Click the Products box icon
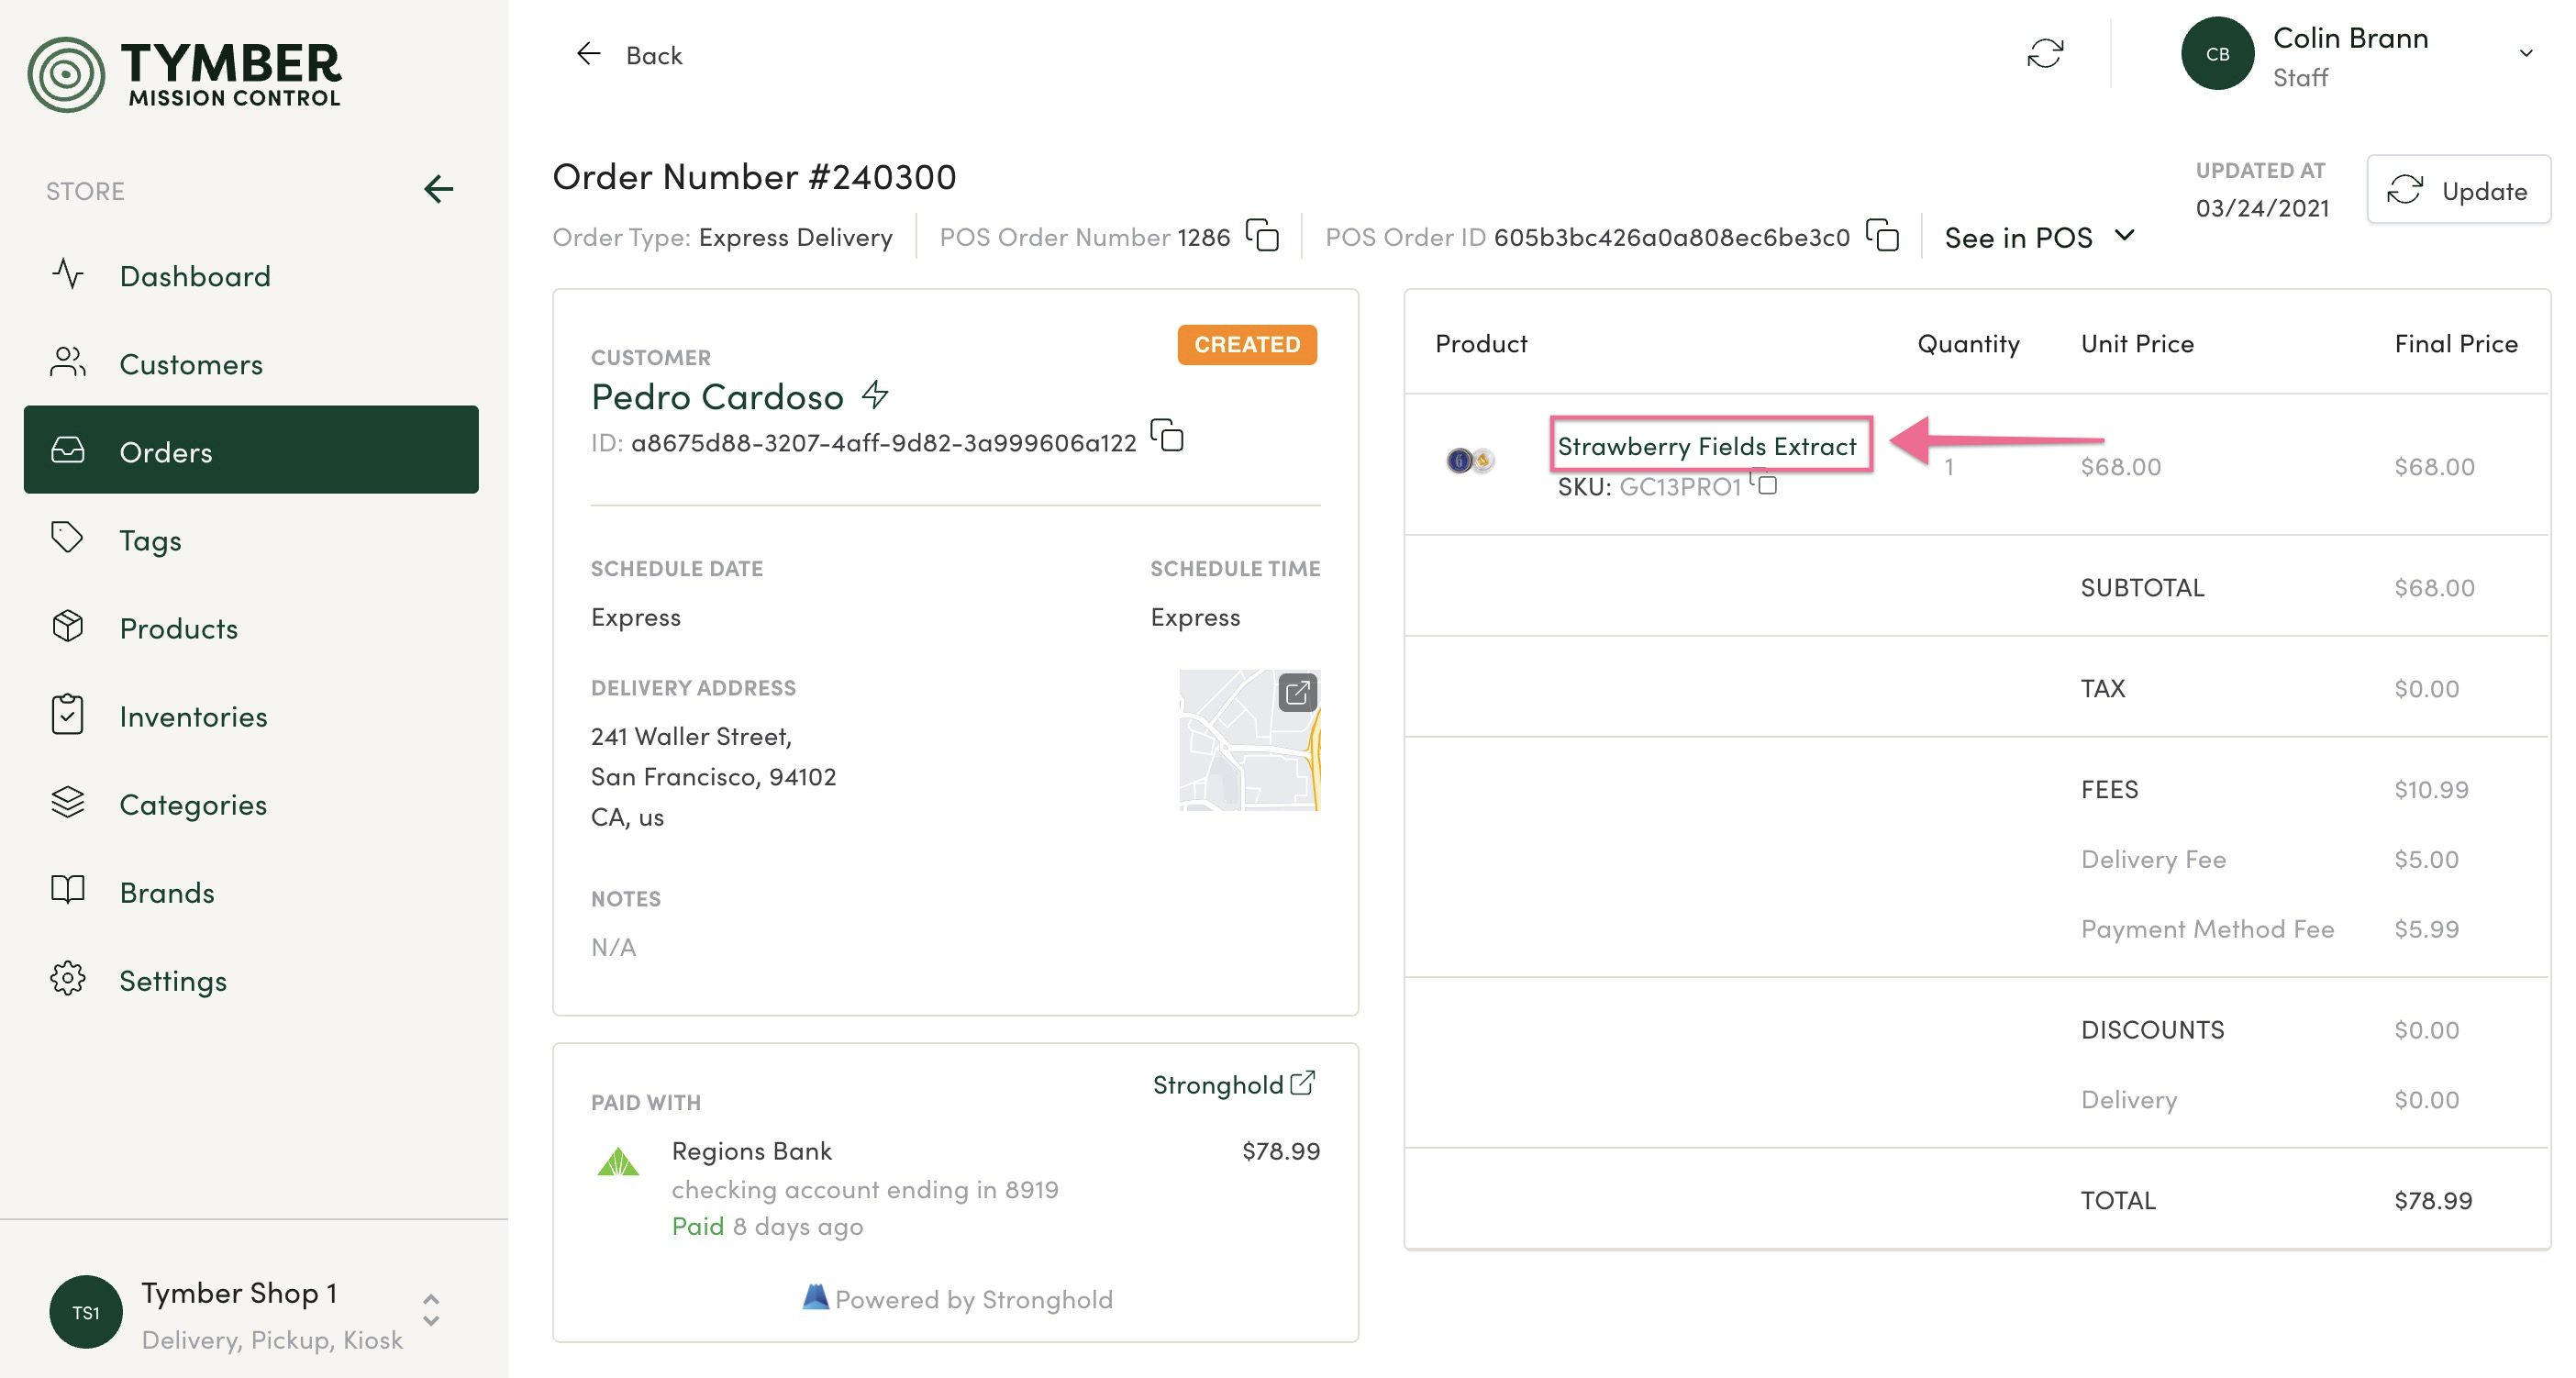 pos(68,626)
